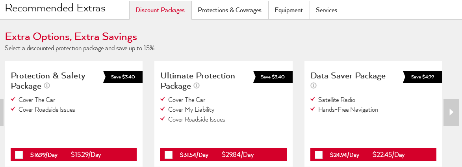
Task: Open info icon for Ultimate Protection Package
Action: (x=197, y=86)
